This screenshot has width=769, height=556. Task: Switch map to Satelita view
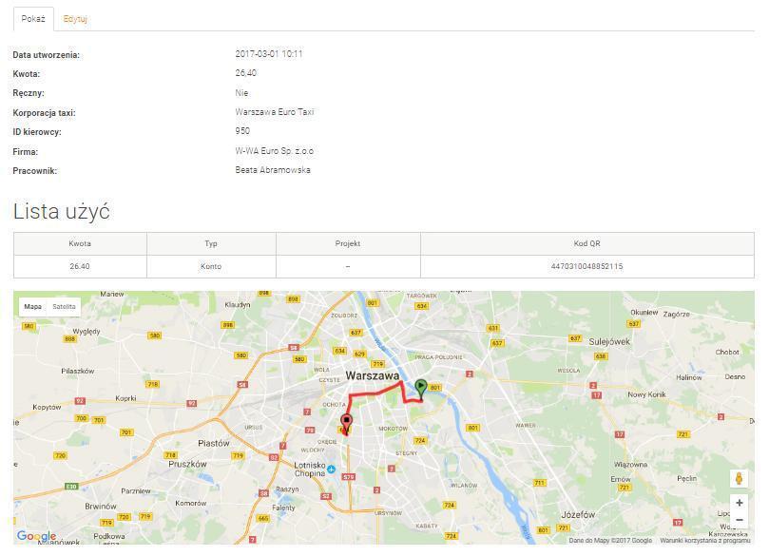(64, 306)
